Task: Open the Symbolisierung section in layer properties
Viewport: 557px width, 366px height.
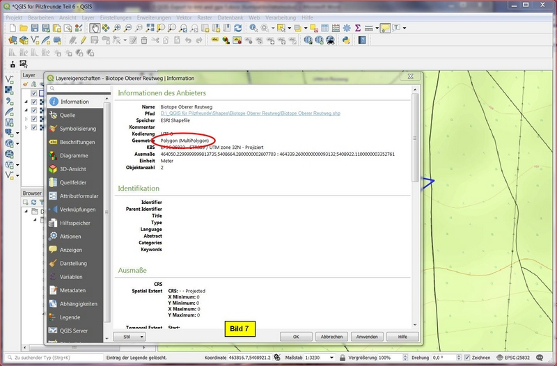Action: (77, 129)
